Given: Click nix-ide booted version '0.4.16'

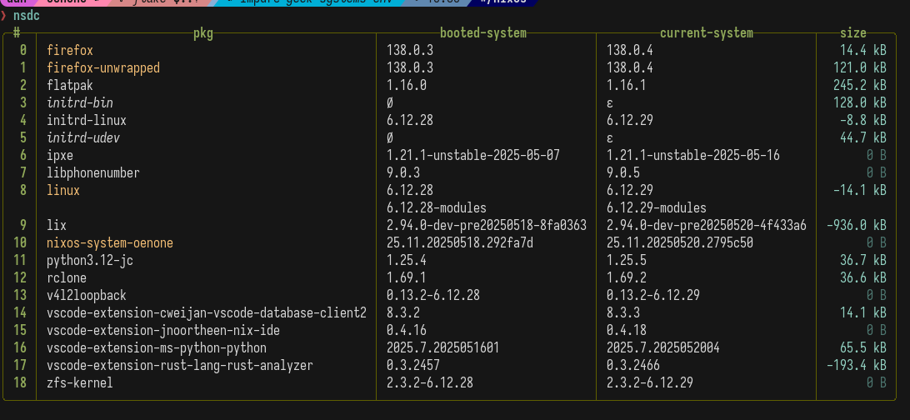Looking at the screenshot, I should (407, 330).
